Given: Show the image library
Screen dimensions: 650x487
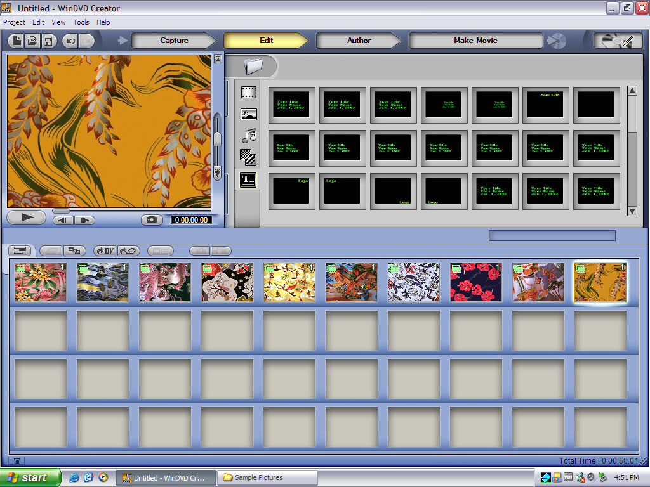Looking at the screenshot, I should pyautogui.click(x=248, y=114).
